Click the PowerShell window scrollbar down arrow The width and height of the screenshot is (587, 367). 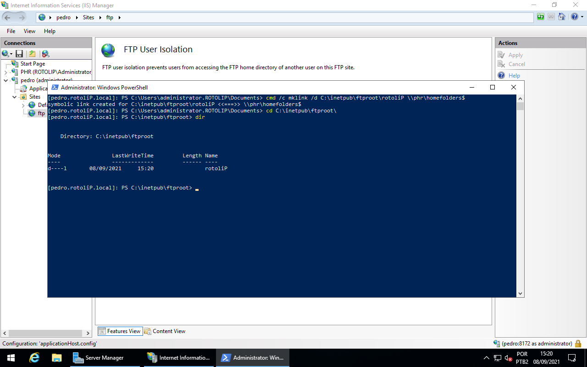tap(520, 294)
